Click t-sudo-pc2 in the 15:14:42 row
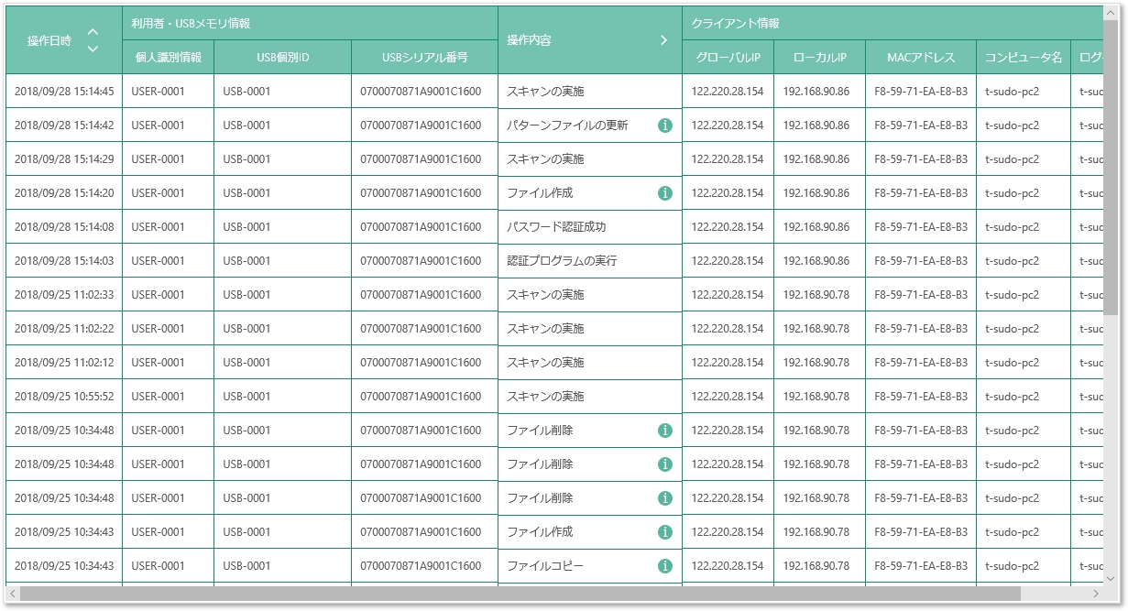 pos(1012,125)
